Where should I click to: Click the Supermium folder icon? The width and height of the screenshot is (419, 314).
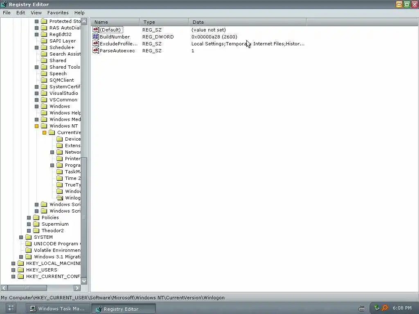coord(36,224)
